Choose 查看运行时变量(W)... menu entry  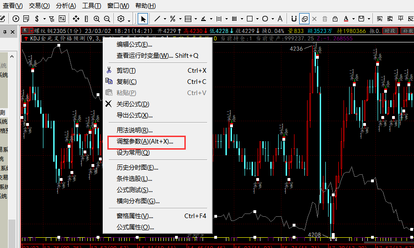[x=158, y=55]
